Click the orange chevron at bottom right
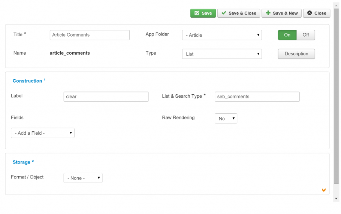The image size is (341, 214). point(324,190)
